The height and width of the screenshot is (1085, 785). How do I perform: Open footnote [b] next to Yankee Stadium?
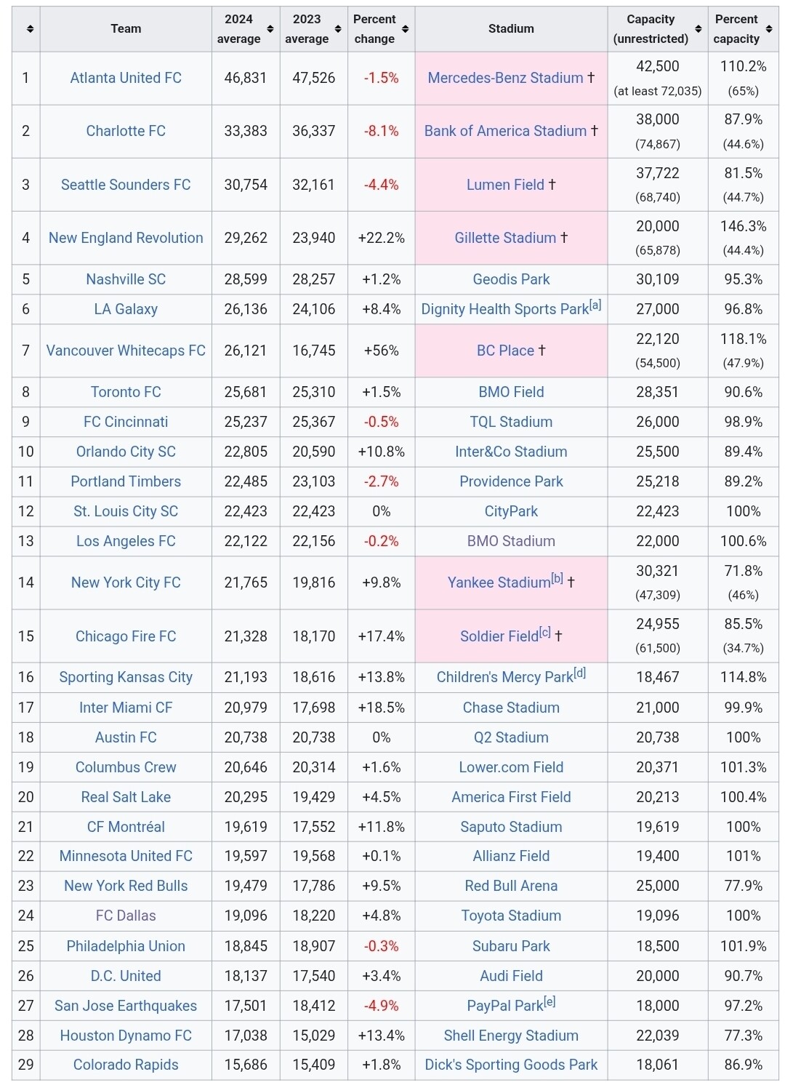click(x=557, y=579)
